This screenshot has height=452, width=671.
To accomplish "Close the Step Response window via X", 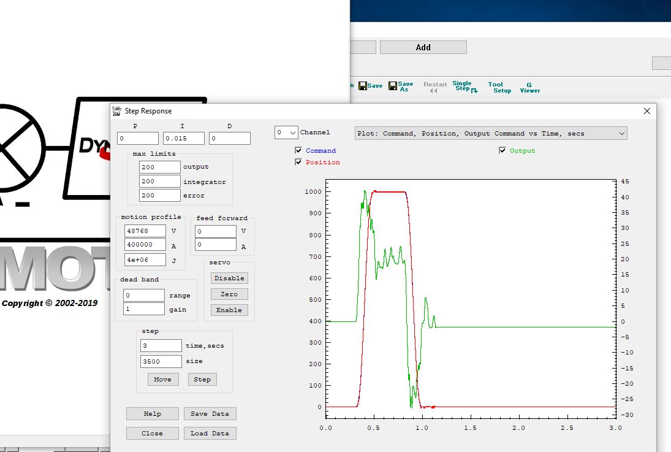I will pyautogui.click(x=647, y=111).
